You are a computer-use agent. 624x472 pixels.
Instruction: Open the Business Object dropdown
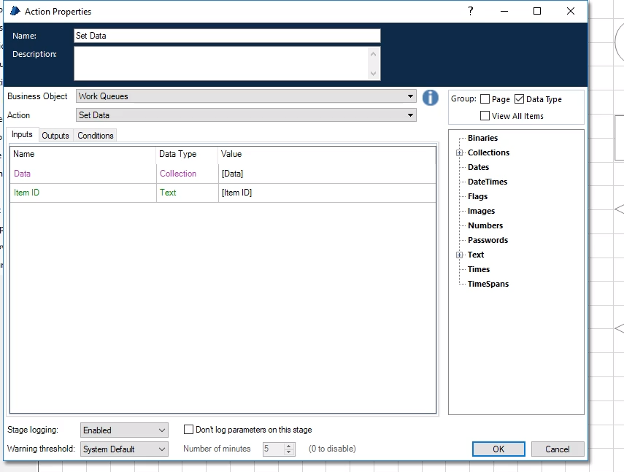tap(246, 96)
